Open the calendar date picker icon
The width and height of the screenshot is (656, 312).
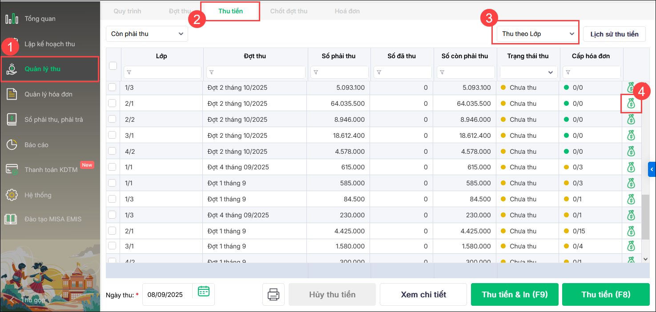point(204,292)
